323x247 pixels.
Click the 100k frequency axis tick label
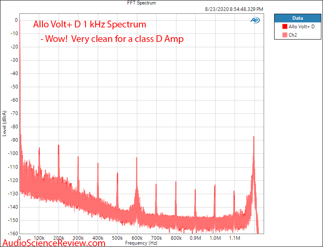coord(39,238)
